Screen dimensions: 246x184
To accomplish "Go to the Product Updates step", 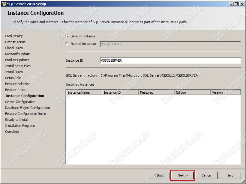I will click(17, 60).
